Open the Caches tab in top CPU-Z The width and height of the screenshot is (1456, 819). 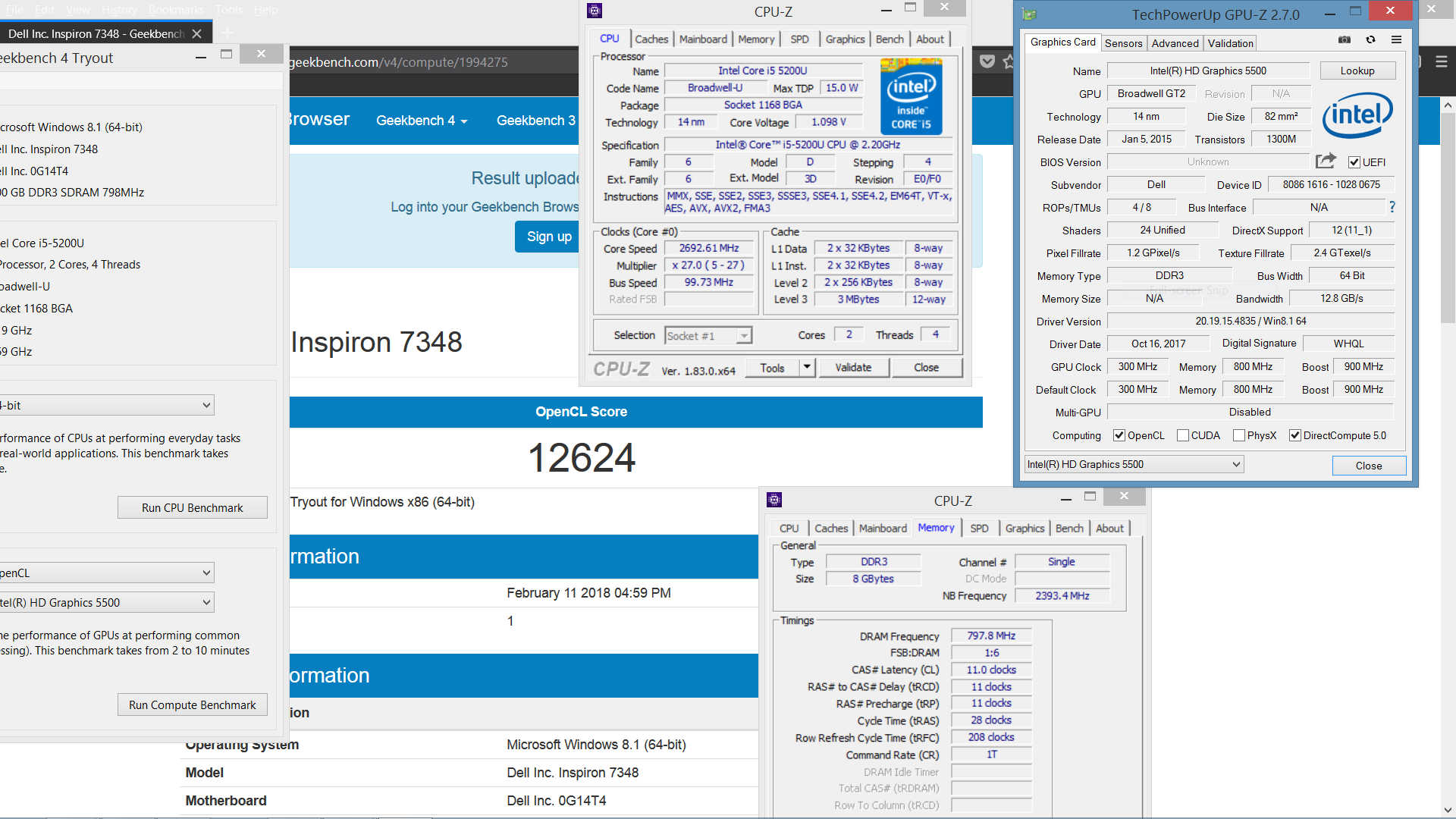(x=651, y=39)
